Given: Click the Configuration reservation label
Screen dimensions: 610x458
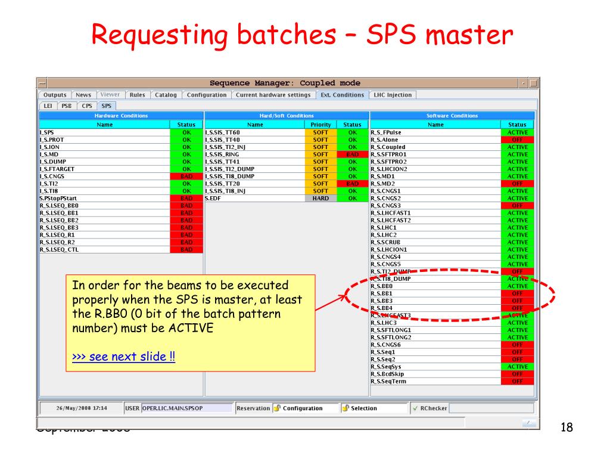Looking at the screenshot, I should [x=303, y=408].
